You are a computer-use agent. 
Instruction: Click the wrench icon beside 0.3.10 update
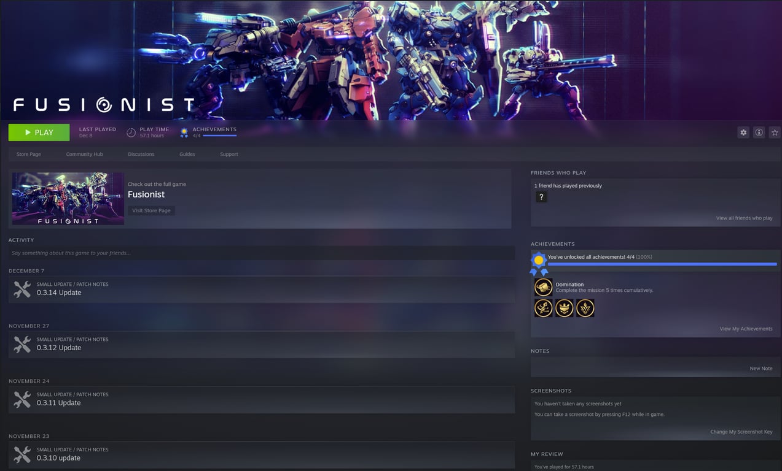[x=22, y=454]
